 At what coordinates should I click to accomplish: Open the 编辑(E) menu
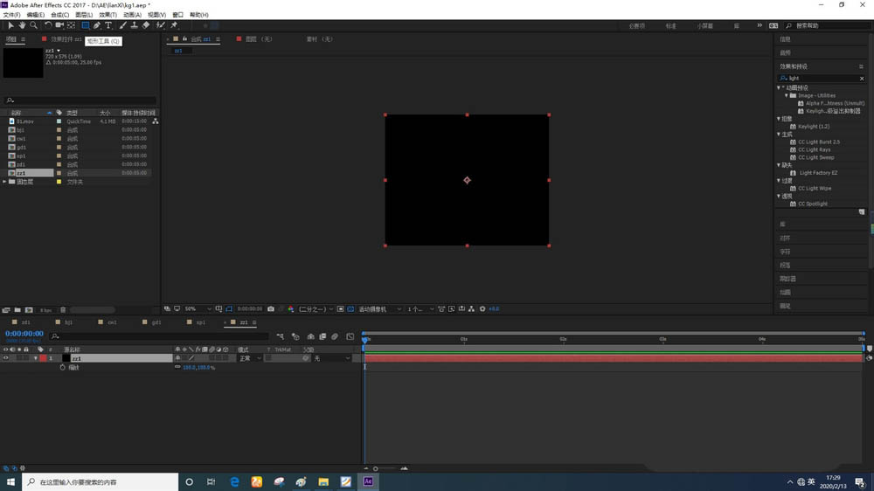tap(36, 15)
